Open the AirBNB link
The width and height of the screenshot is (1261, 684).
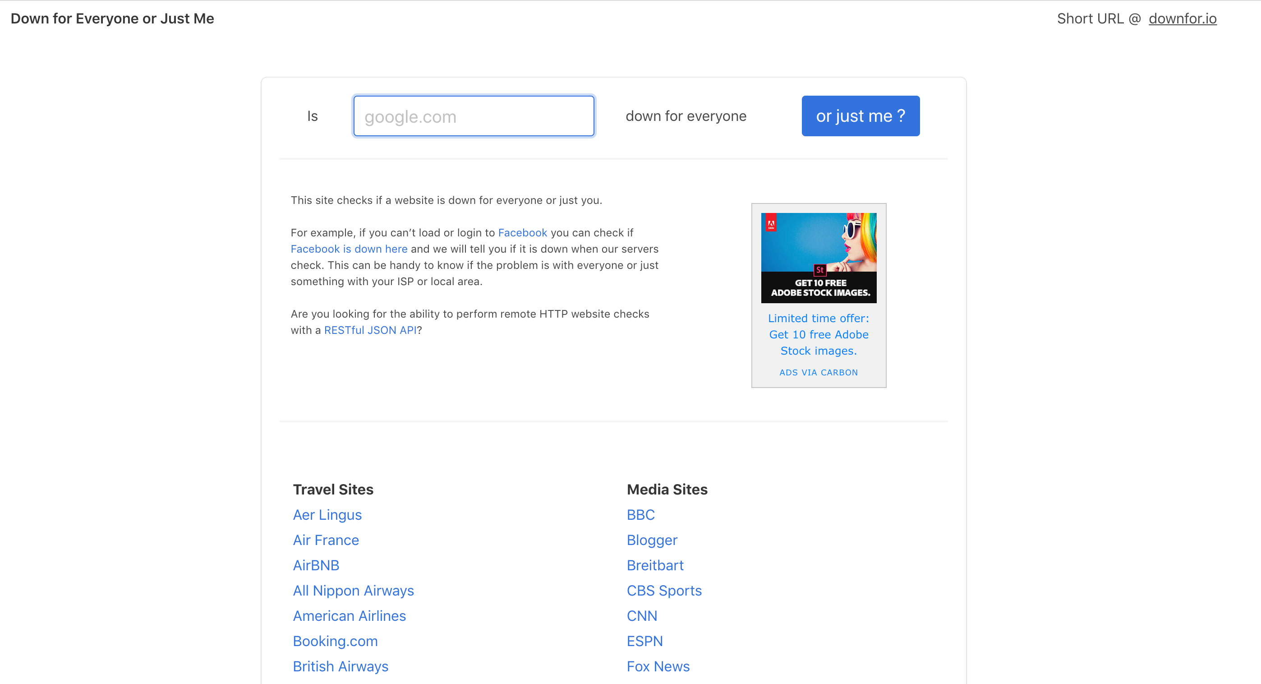tap(316, 565)
